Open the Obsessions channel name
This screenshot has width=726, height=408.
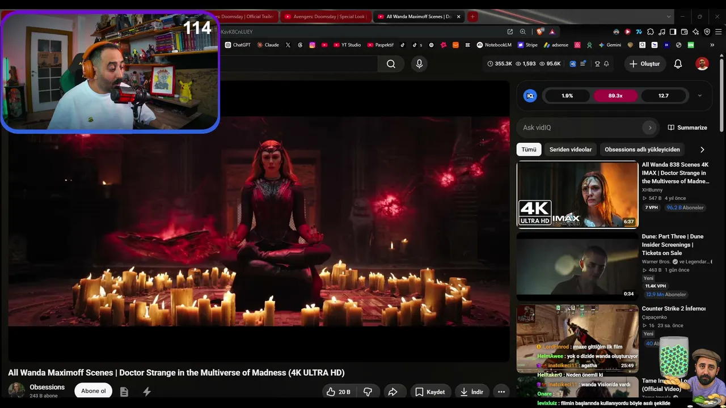click(47, 387)
